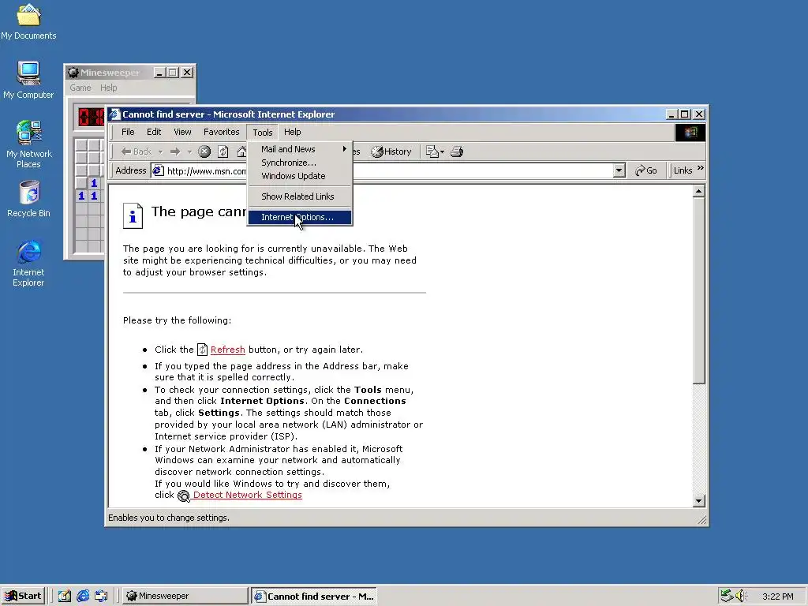Click the page scrollbar down arrow
This screenshot has width=808, height=606.
699,501
